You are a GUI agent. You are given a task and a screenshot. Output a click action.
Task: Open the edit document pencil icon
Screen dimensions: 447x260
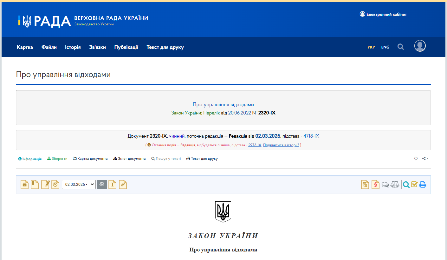(x=45, y=184)
